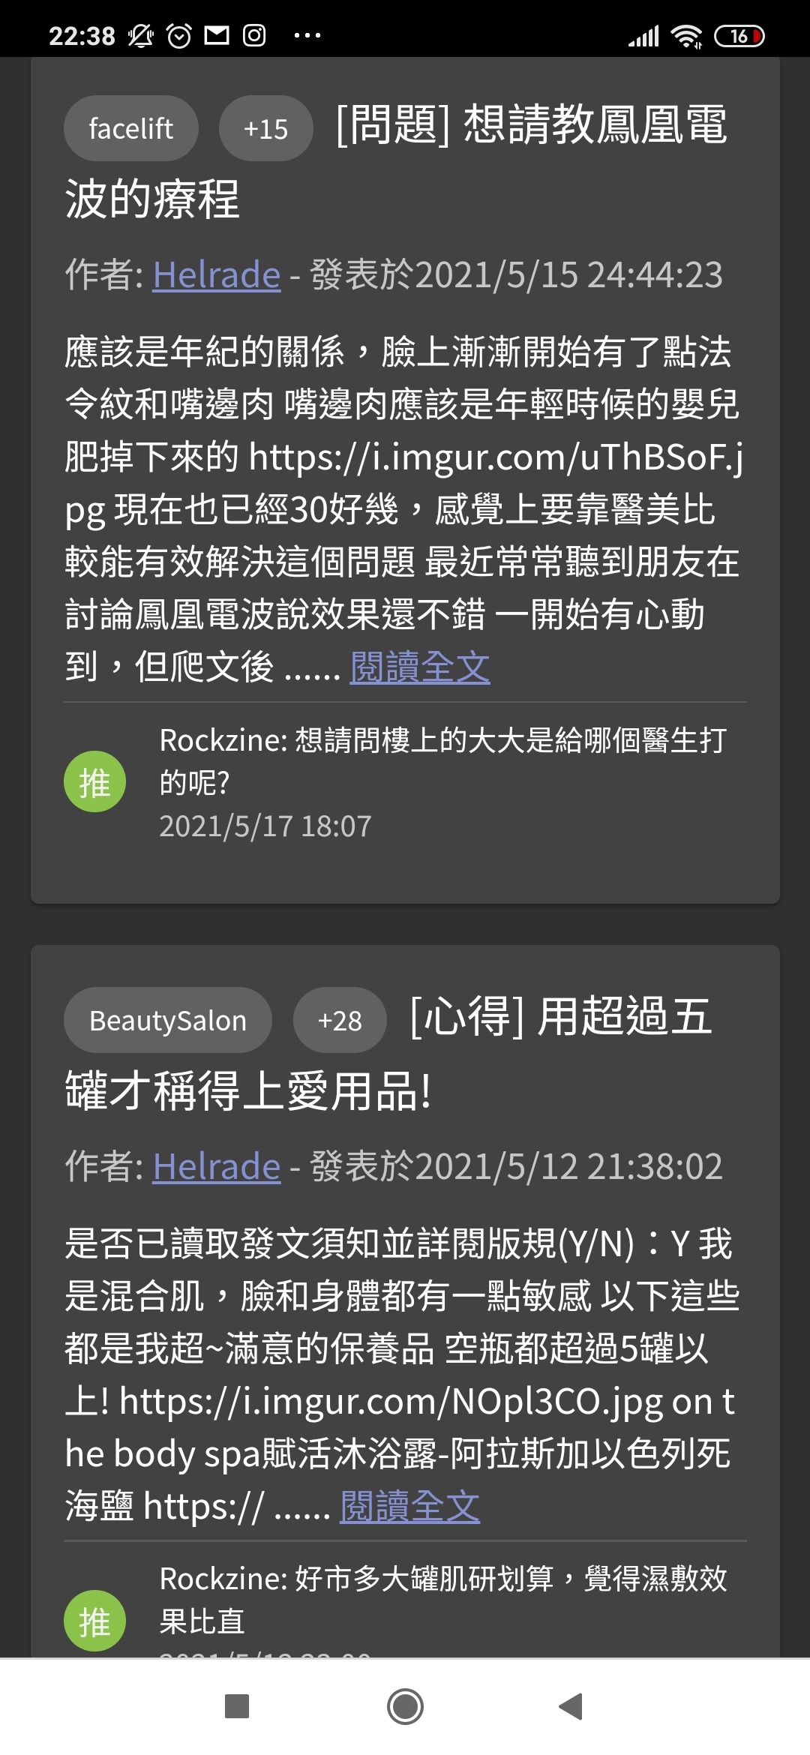This screenshot has height=1755, width=810.
Task: Open 閱讀全文 link in BeautySalon post
Action: (x=410, y=1506)
